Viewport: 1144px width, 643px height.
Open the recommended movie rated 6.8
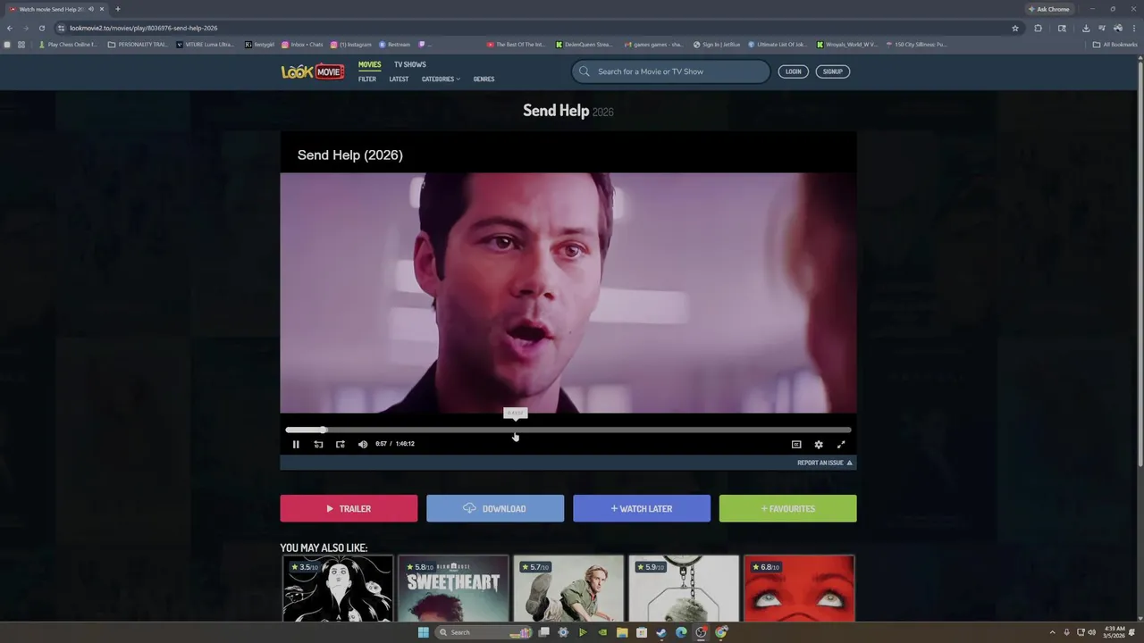[x=799, y=588]
